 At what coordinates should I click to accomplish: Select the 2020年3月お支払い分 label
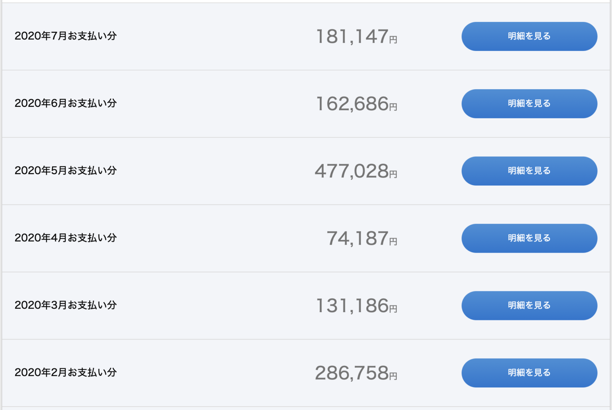[x=66, y=305]
